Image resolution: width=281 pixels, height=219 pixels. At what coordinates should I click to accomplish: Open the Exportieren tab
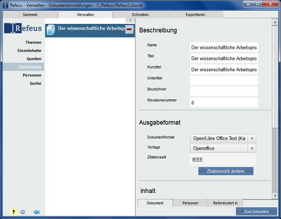(195, 15)
